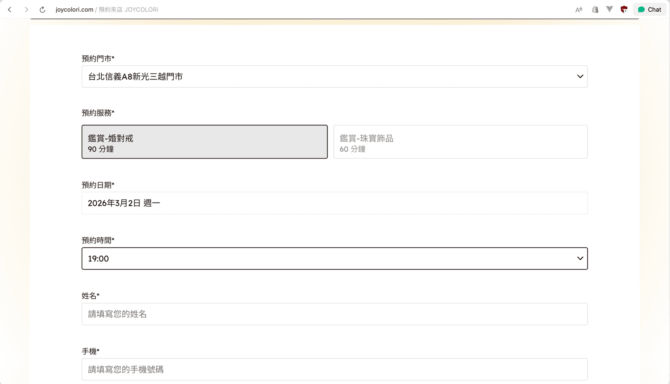Click the 姓名 name input field
The image size is (670, 384).
[x=334, y=314]
